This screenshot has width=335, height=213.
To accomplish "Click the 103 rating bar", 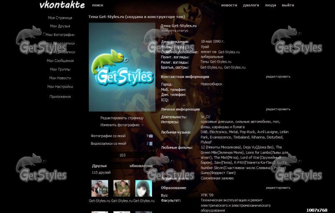I will pos(122,155).
